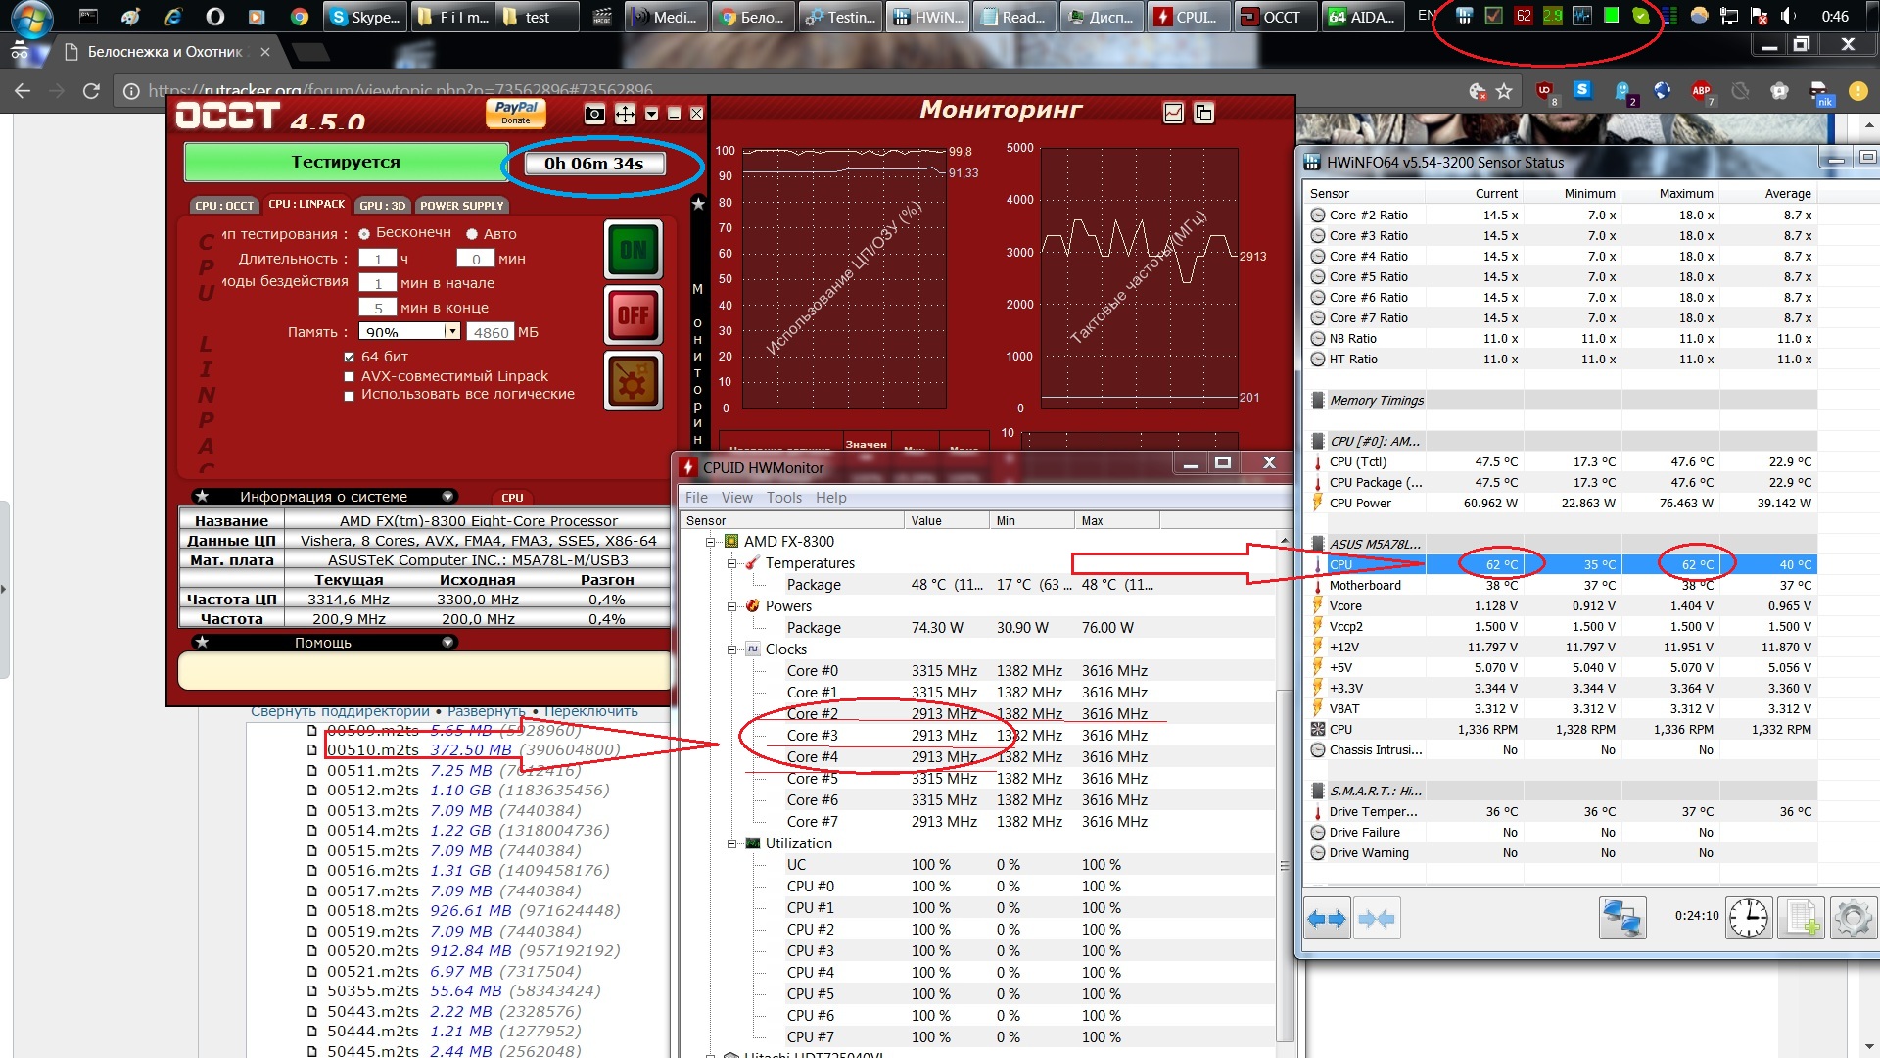Take OCCT screenshot with camera icon
This screenshot has width=1880, height=1058.
click(594, 115)
